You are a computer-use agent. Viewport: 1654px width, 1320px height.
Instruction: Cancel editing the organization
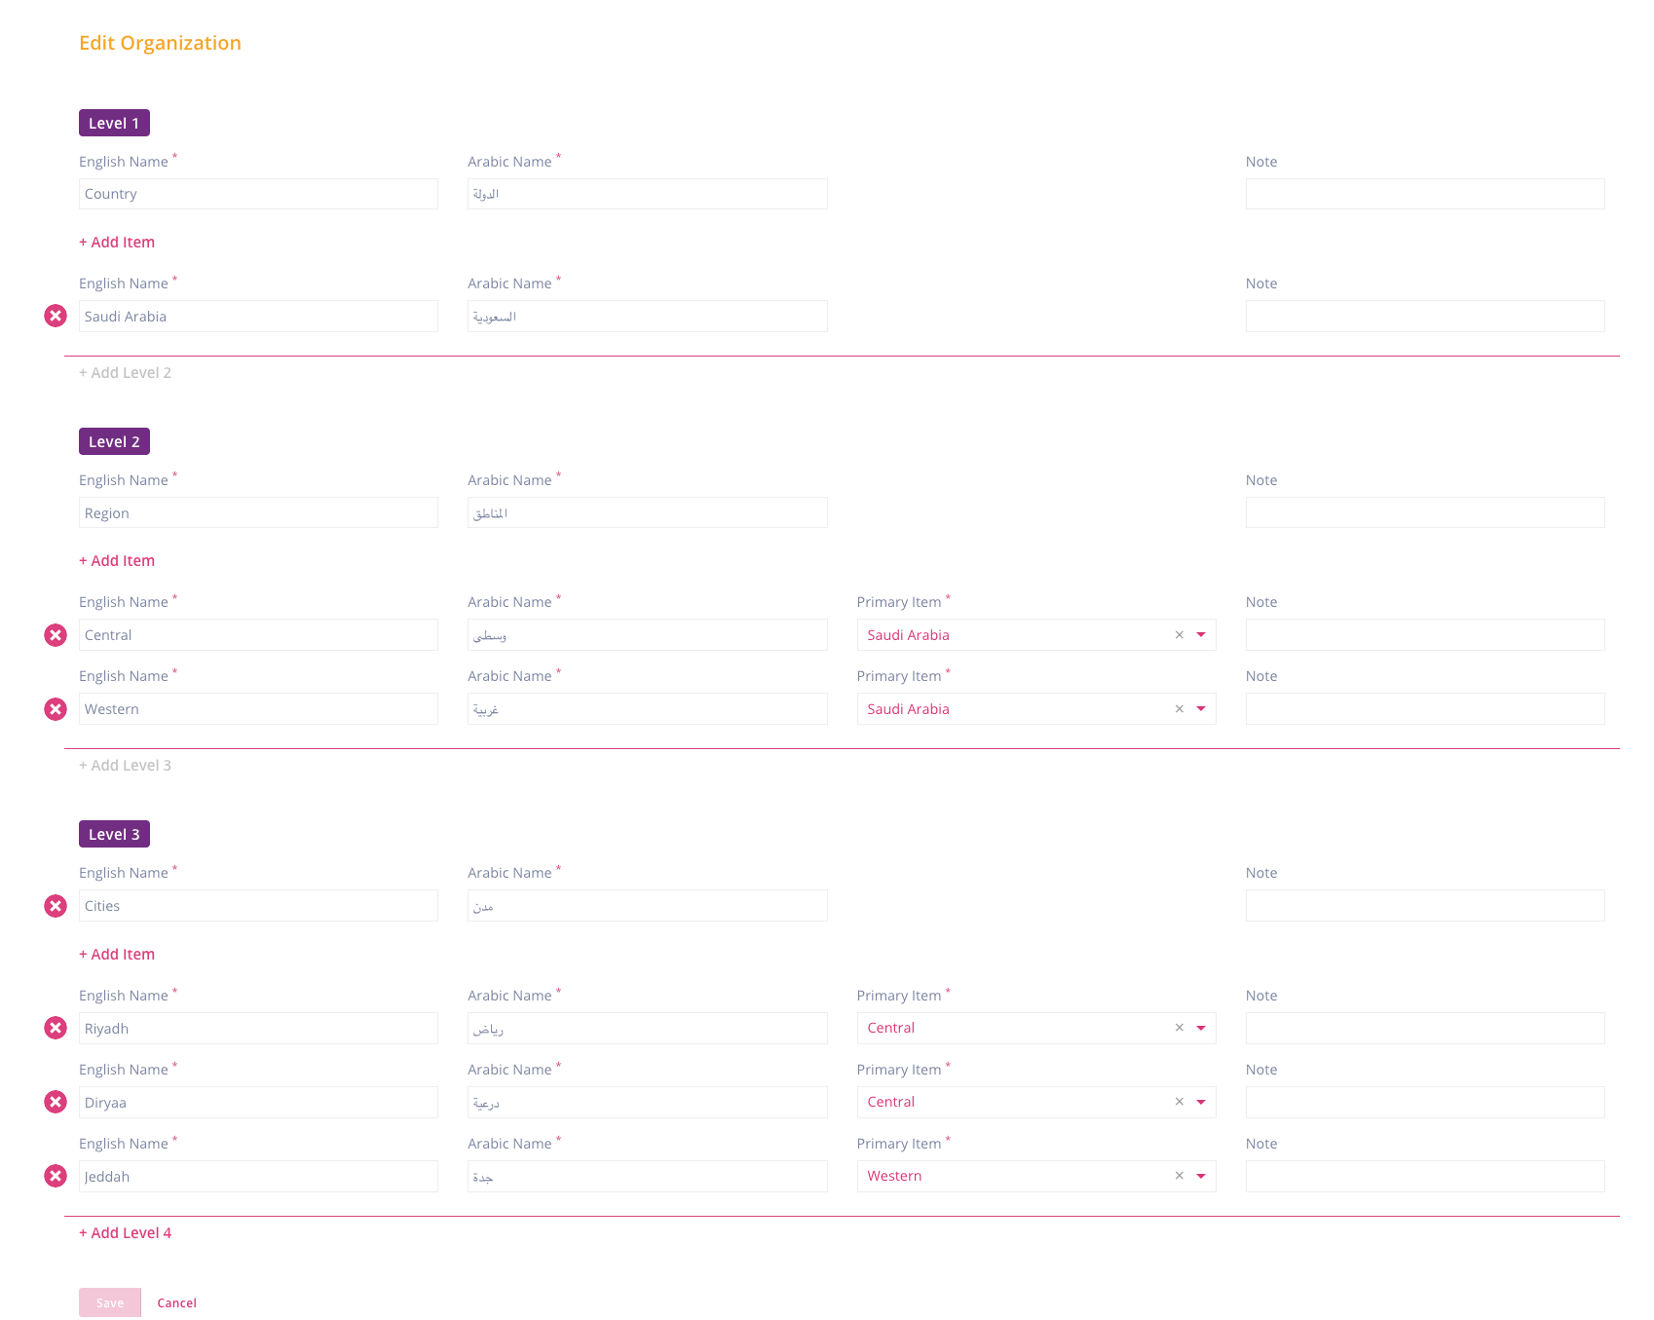[x=177, y=1302]
